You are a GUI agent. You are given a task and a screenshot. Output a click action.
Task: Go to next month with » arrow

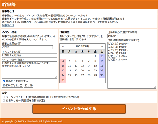pyautogui.click(x=102, y=46)
